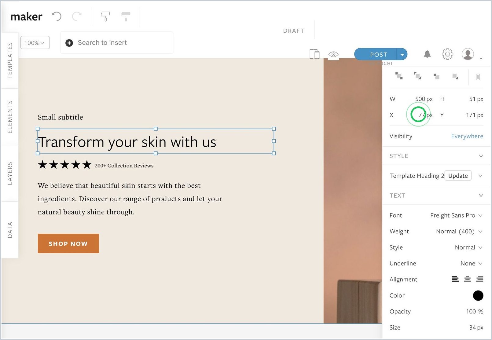Select the paste style paint roller

[x=126, y=16]
